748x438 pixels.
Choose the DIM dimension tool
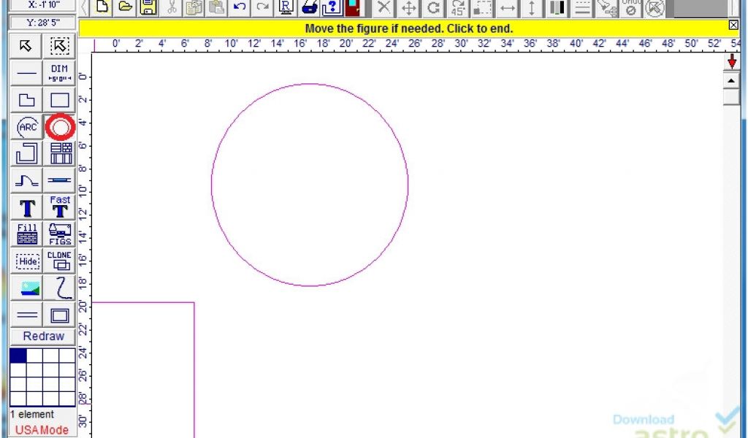60,73
